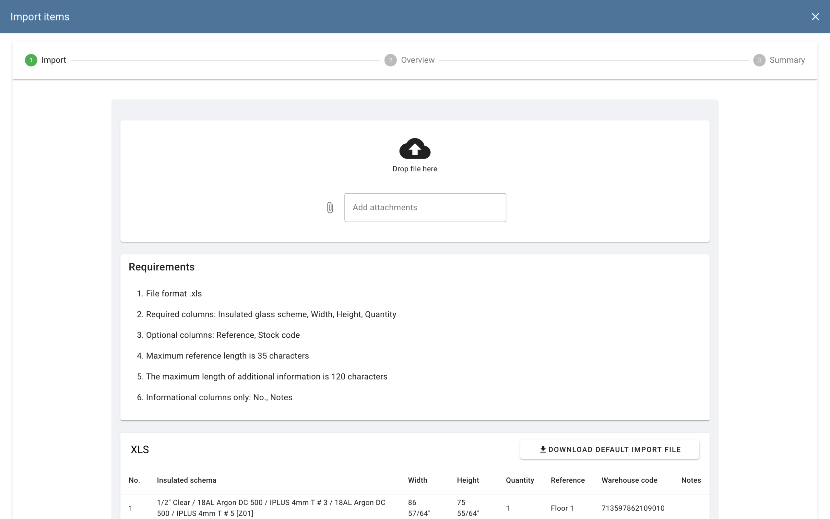Click the Reference column header
This screenshot has height=519, width=830.
568,480
